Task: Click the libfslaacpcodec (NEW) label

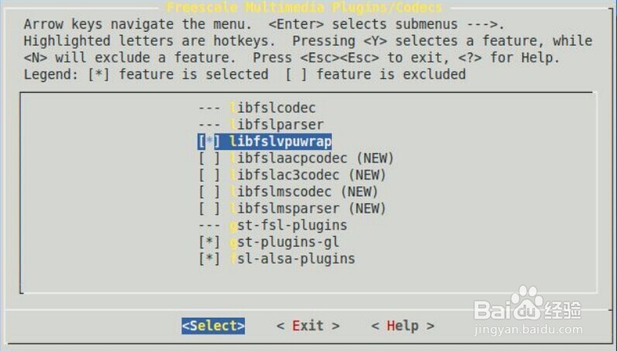Action: (312, 158)
